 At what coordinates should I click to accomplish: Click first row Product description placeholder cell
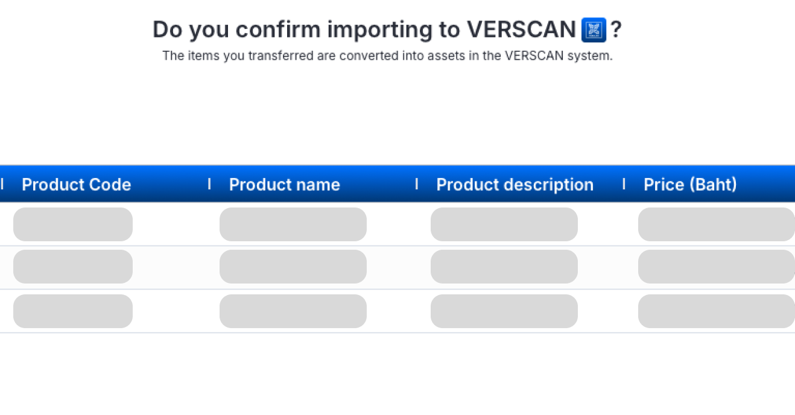(504, 224)
